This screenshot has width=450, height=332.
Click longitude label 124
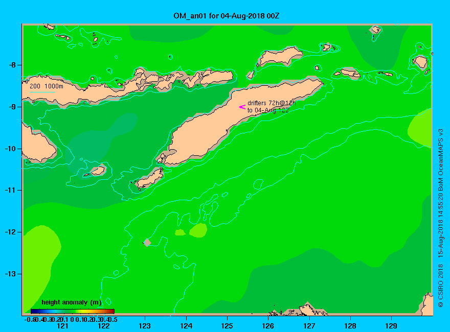point(186,326)
